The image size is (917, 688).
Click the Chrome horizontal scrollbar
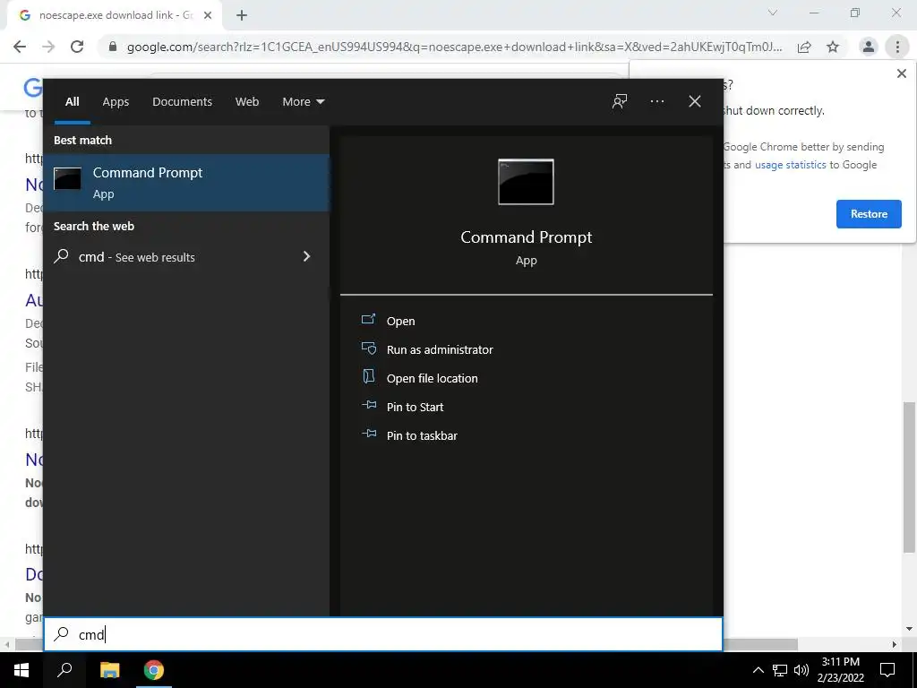[x=407, y=644]
